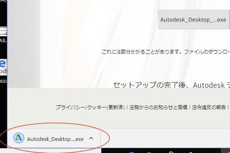This screenshot has width=230, height=153.
Task: Select the desktop file thumbnail above the AB. label
Action: [3, 31]
